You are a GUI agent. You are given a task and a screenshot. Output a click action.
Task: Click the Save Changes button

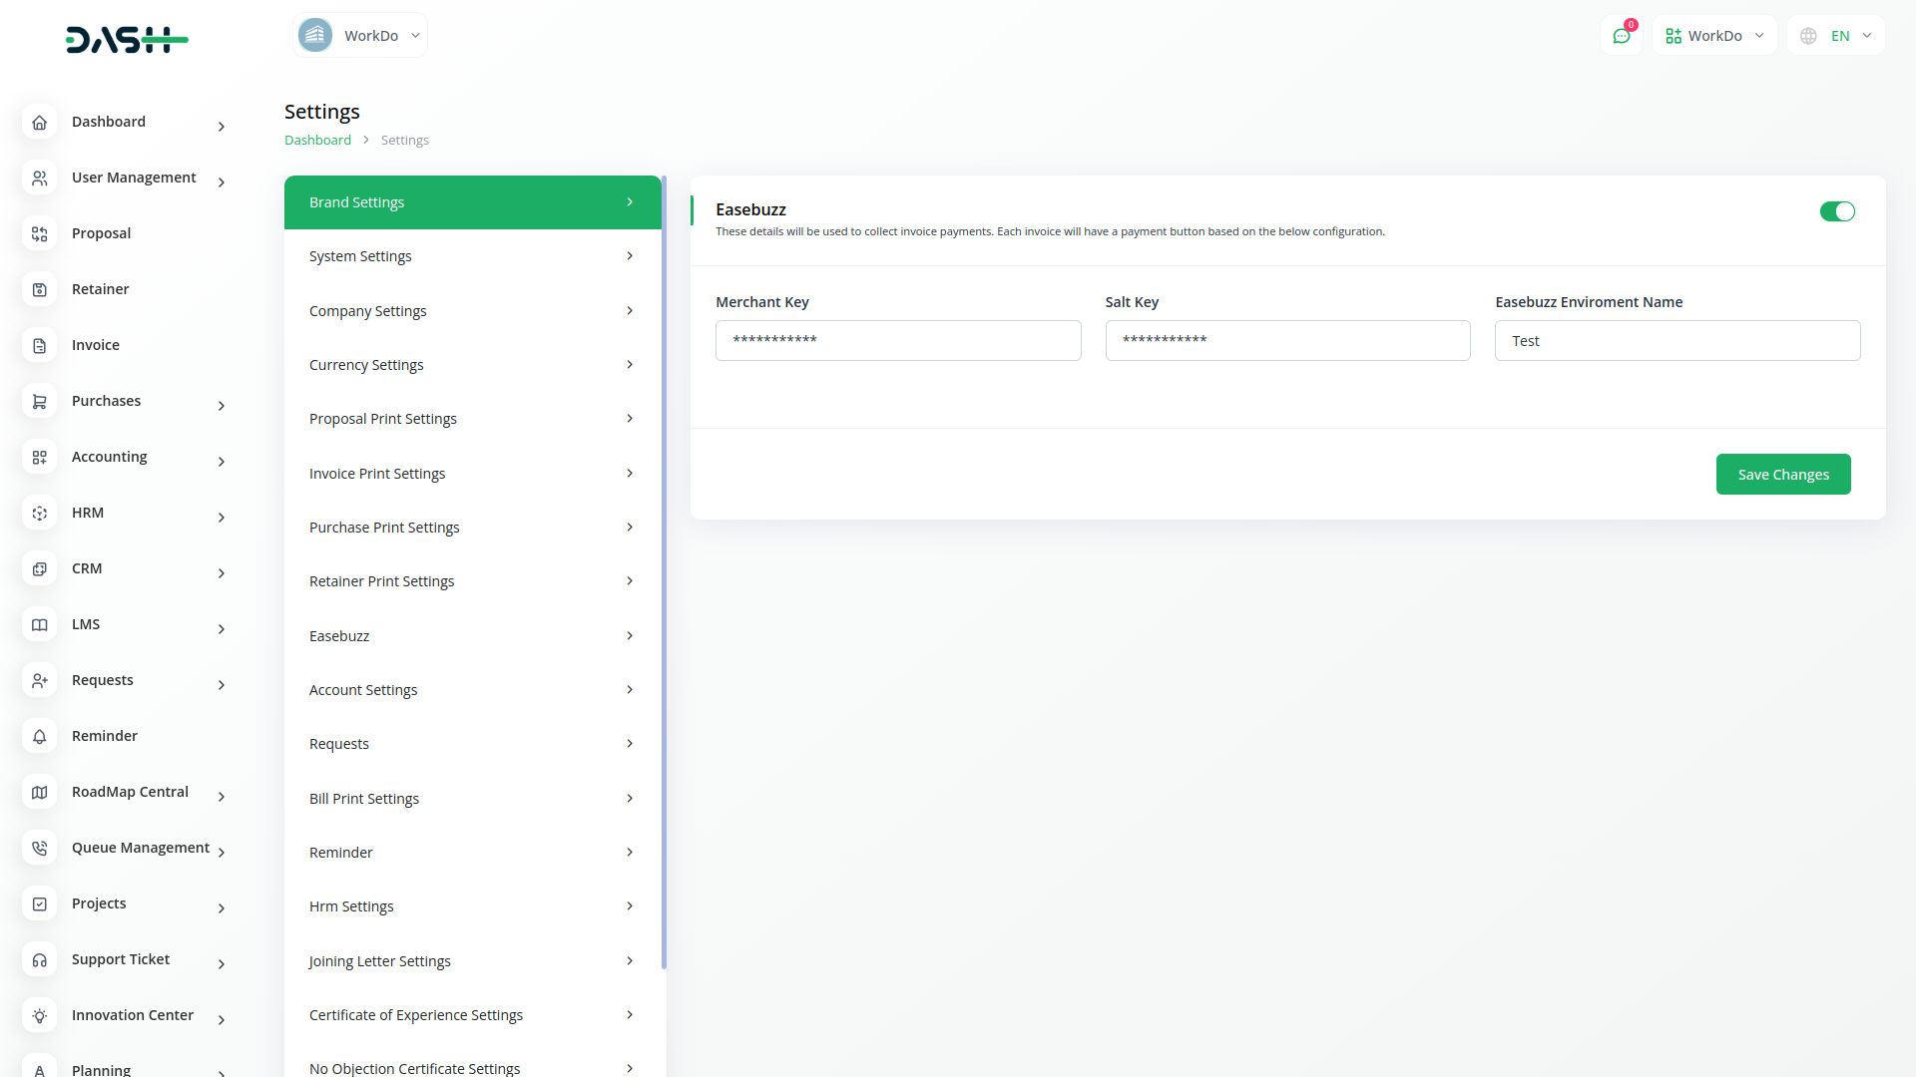(1782, 475)
